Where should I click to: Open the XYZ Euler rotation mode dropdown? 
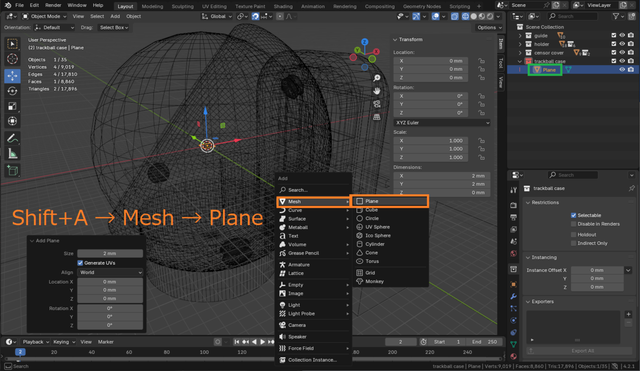[442, 123]
